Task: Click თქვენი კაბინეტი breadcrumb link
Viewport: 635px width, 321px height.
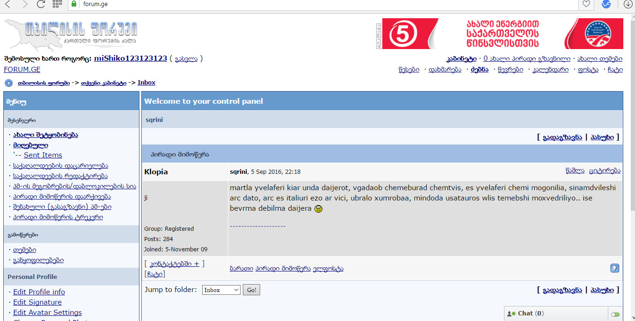Action: tap(103, 83)
